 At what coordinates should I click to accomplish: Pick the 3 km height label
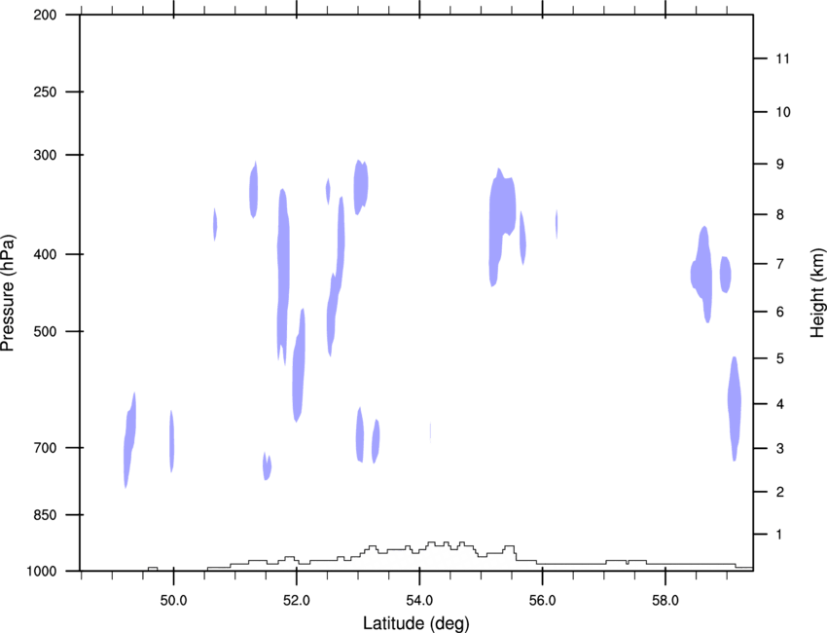click(x=780, y=448)
